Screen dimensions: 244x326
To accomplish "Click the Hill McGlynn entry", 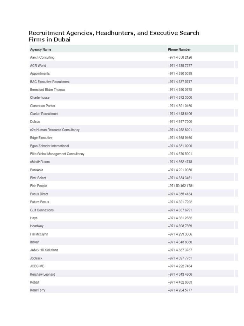I will pyautogui.click(x=39, y=234).
